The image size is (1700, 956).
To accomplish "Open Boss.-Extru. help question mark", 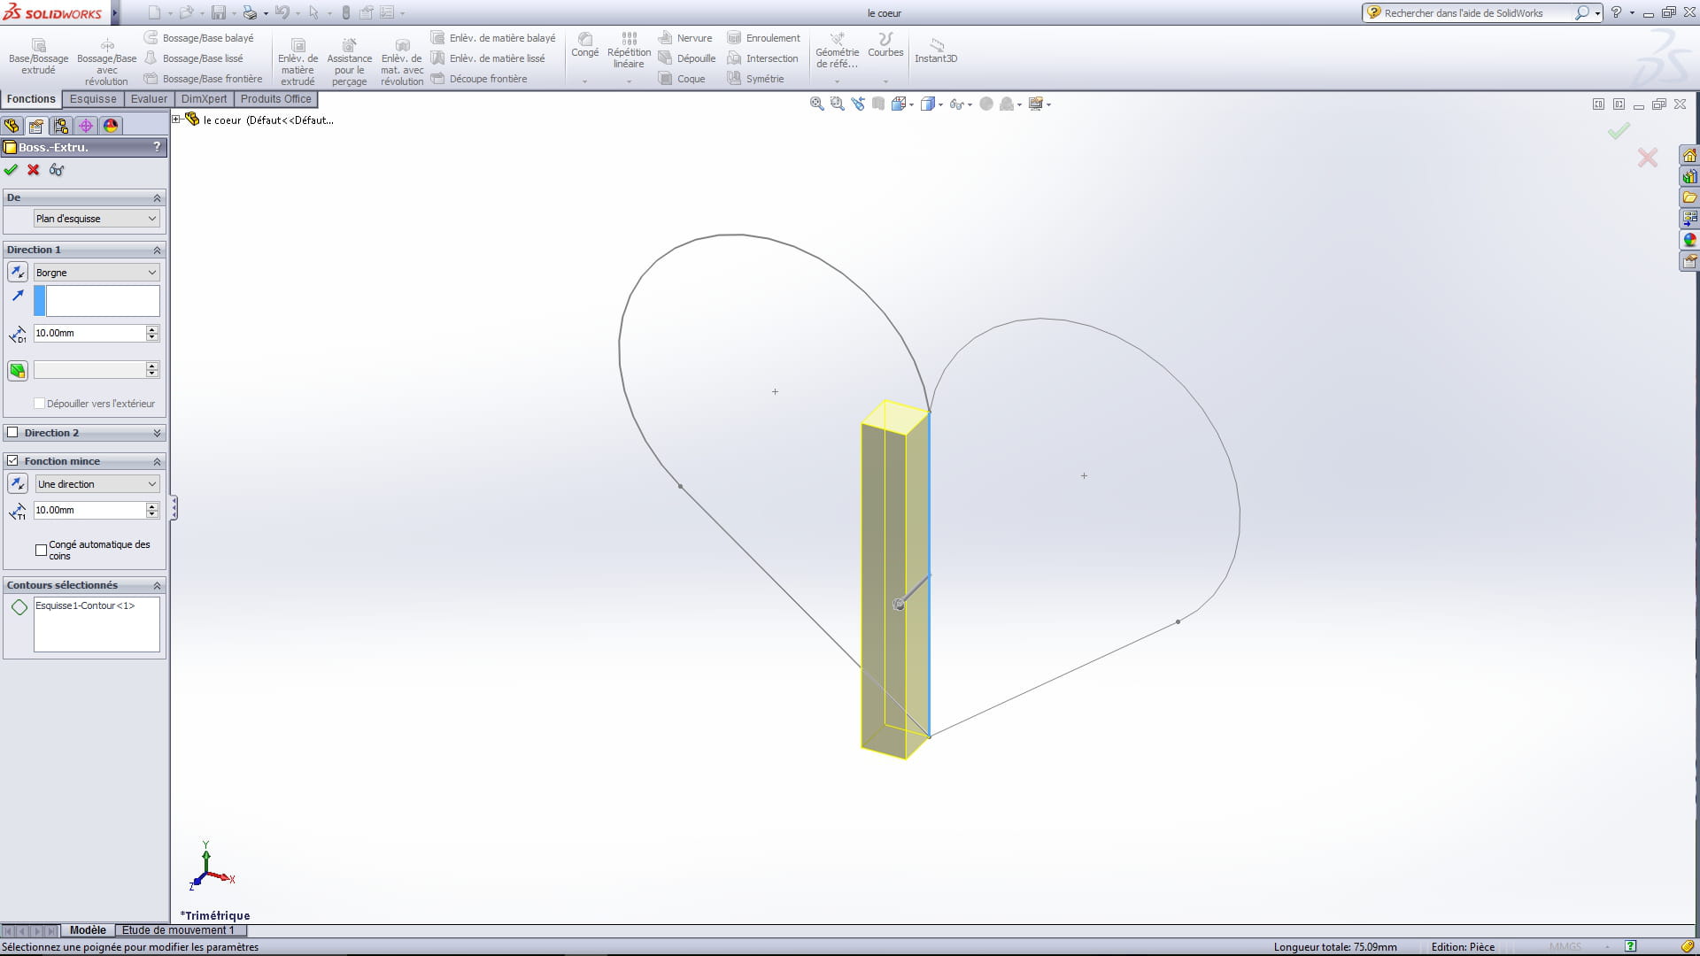I will coord(157,147).
